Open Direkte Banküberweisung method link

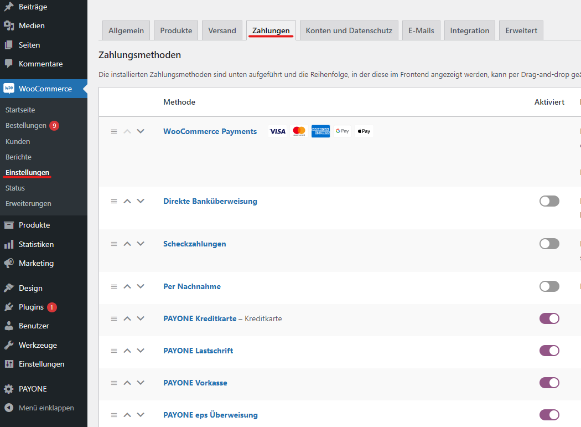(210, 201)
